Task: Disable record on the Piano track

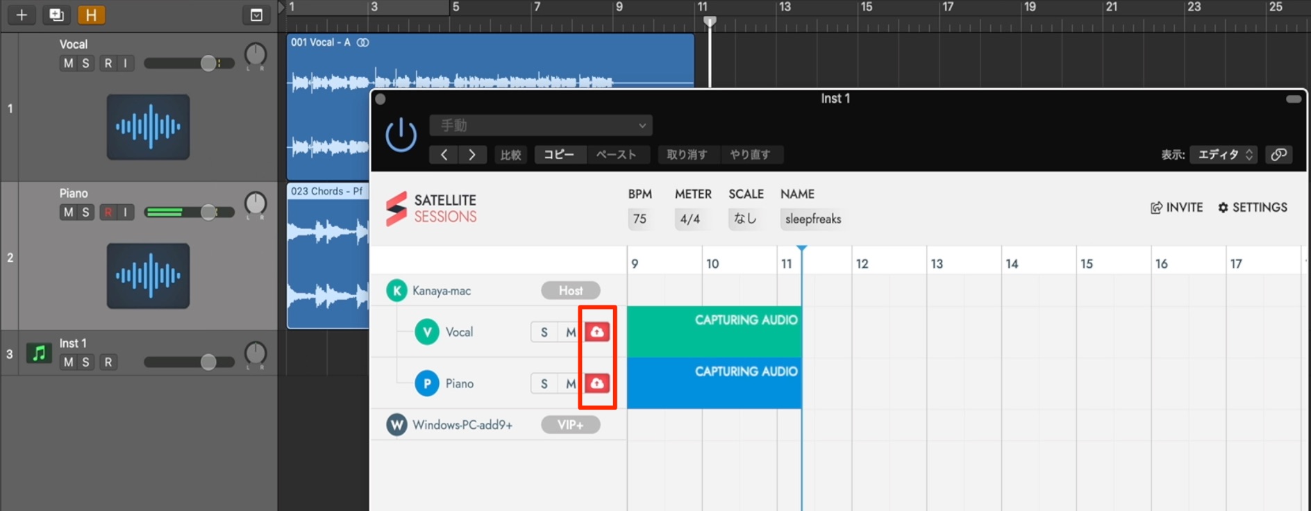Action: [108, 212]
